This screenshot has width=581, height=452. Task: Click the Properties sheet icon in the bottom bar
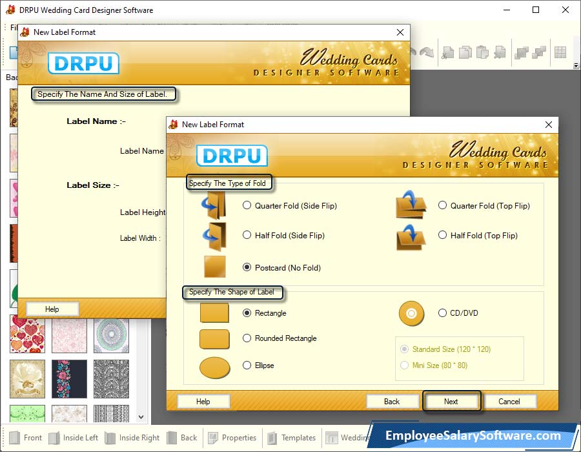(213, 438)
